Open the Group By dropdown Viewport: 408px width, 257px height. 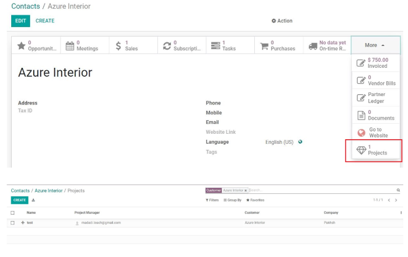point(232,200)
